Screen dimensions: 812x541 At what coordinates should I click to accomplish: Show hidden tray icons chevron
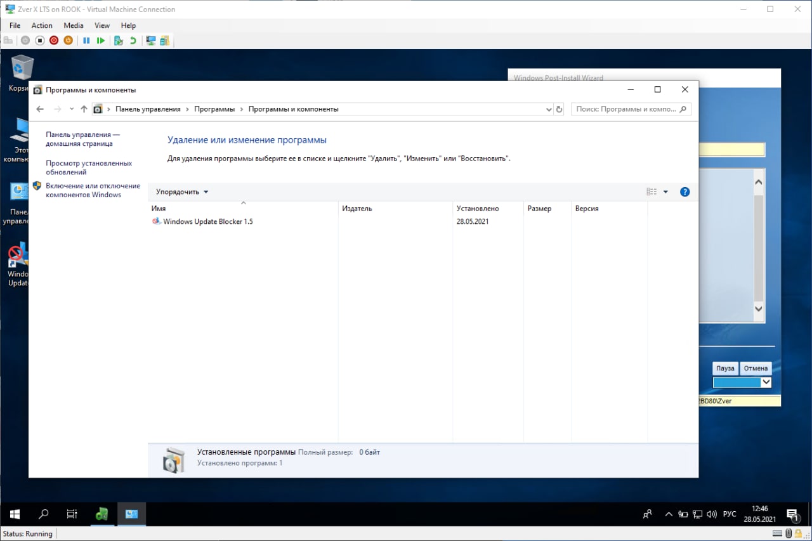pyautogui.click(x=669, y=514)
